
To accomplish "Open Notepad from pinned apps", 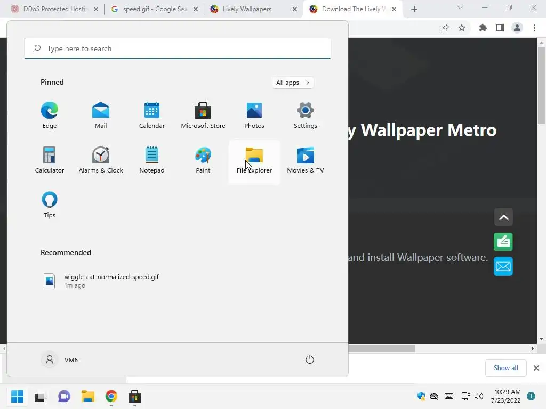I will pyautogui.click(x=152, y=160).
